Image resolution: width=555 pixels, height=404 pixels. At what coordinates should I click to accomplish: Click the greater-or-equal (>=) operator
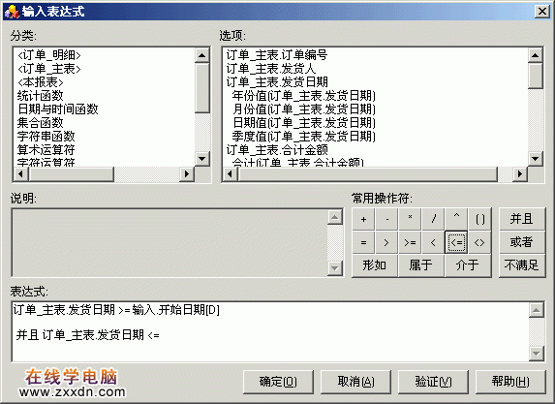pos(410,242)
